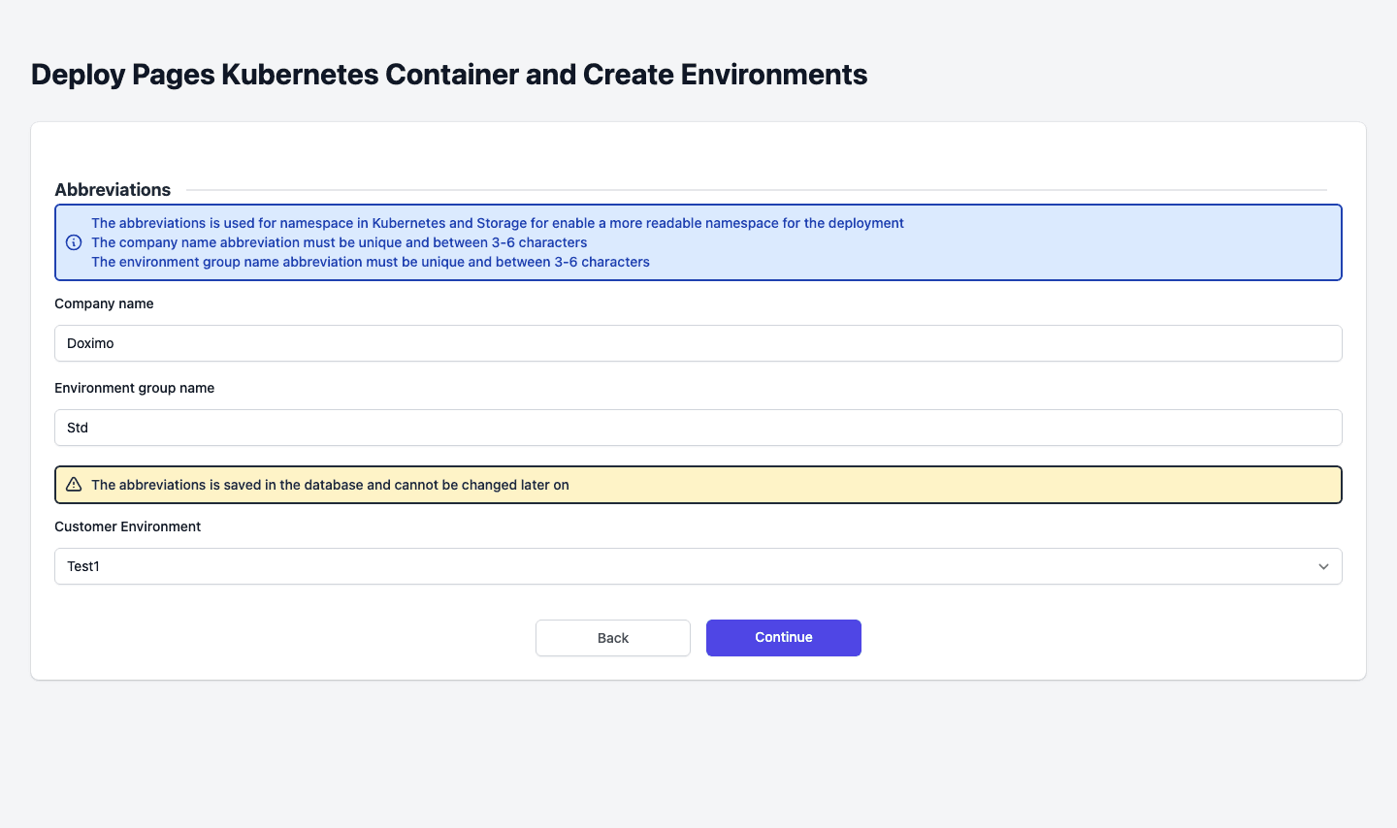
Task: Click the line about environment group abbreviation length
Action: point(371,262)
